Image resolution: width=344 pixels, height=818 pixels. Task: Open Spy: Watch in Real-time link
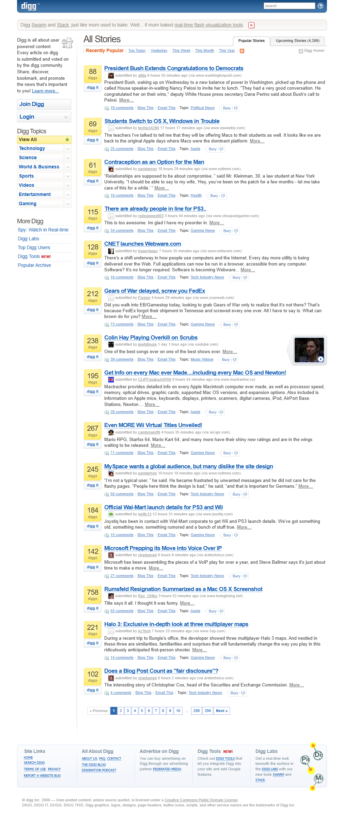click(x=43, y=230)
